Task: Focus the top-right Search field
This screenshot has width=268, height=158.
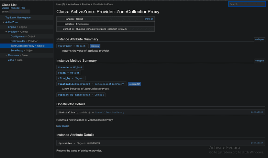Action: [x=247, y=4]
